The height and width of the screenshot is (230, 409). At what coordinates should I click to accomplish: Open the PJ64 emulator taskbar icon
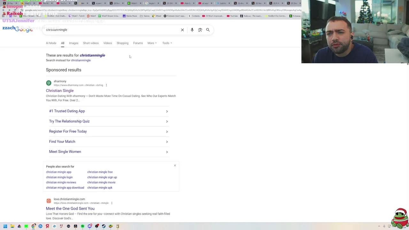tap(61, 226)
